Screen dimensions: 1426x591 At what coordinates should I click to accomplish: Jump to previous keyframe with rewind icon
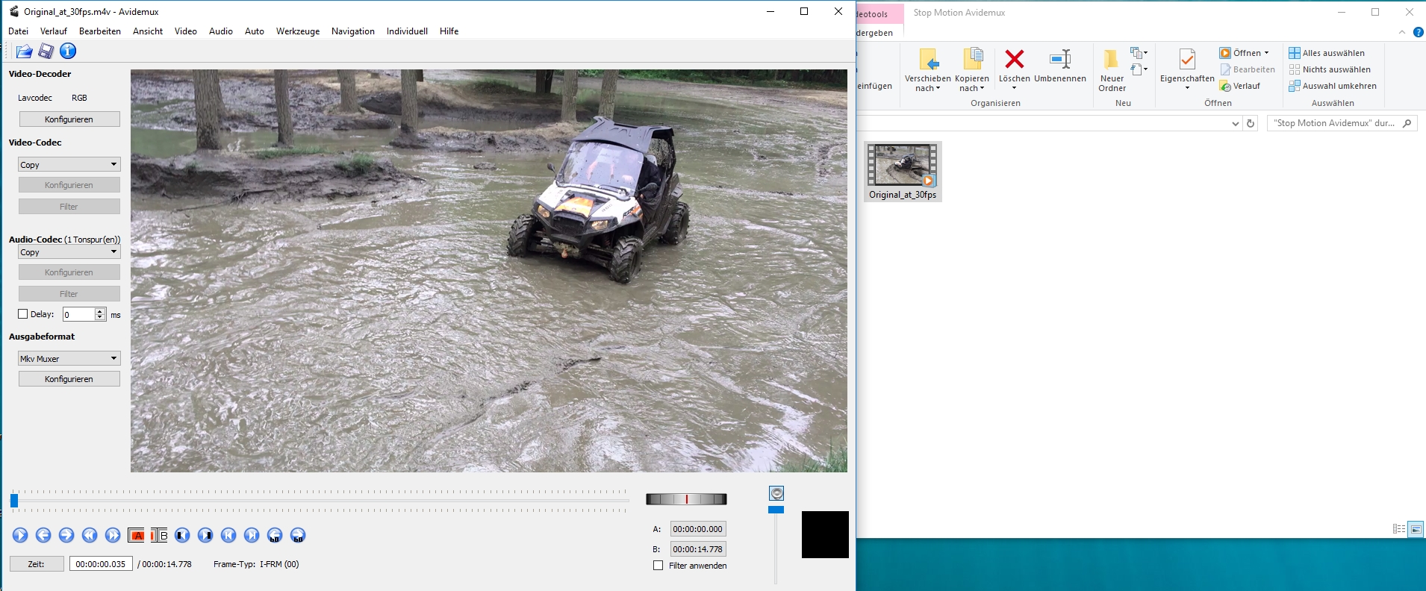[90, 535]
